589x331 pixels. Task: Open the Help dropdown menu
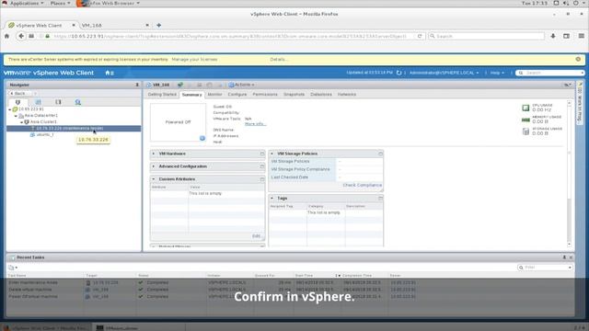click(x=497, y=73)
